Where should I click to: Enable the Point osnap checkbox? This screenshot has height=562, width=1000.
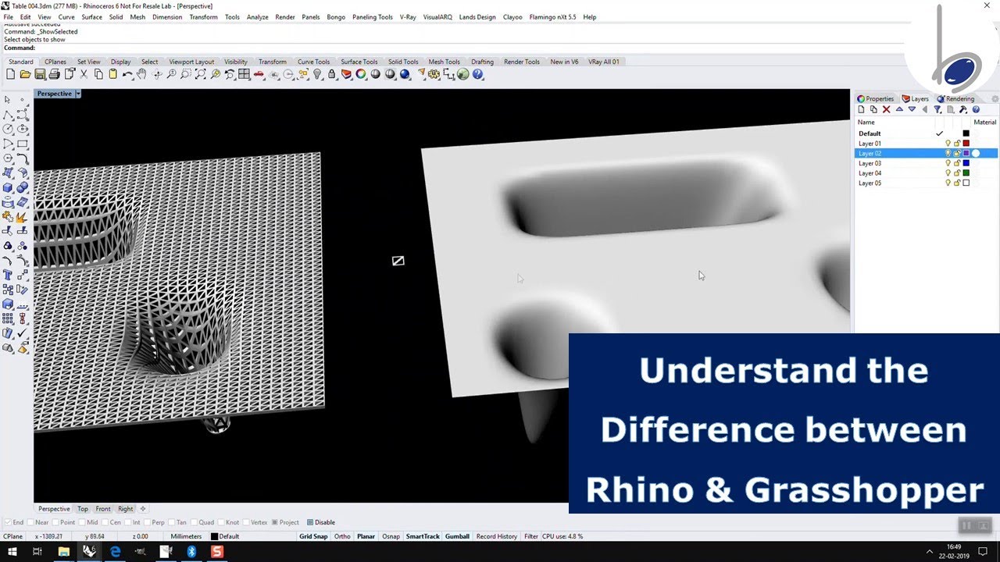[56, 522]
